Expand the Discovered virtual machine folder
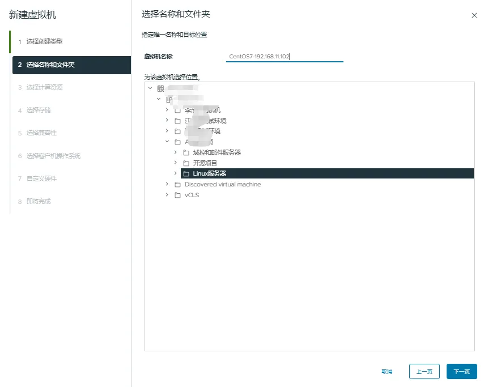Viewport: 484px width, 387px height. [x=167, y=184]
